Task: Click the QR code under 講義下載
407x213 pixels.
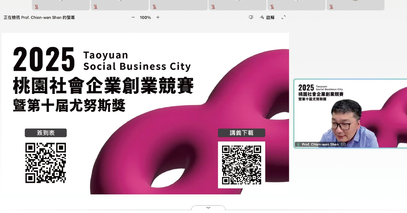Action: (241, 165)
